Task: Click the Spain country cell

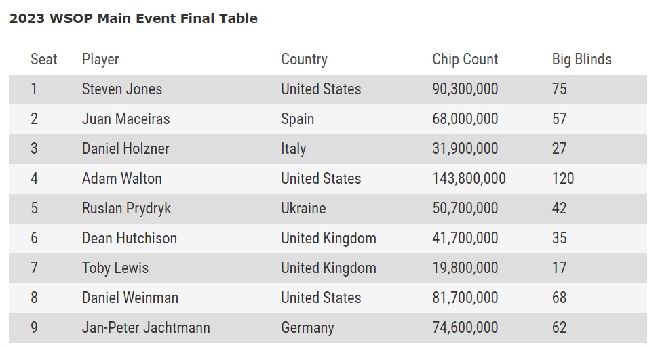Action: pos(297,119)
